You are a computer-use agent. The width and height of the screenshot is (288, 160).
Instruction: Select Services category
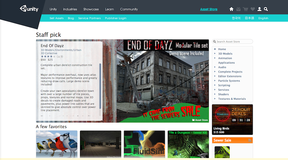(x=224, y=90)
